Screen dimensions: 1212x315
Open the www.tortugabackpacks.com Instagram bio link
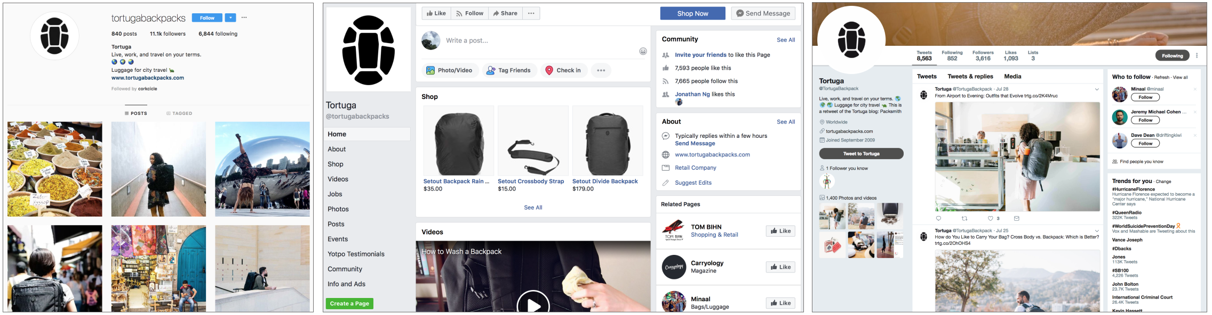click(x=148, y=78)
